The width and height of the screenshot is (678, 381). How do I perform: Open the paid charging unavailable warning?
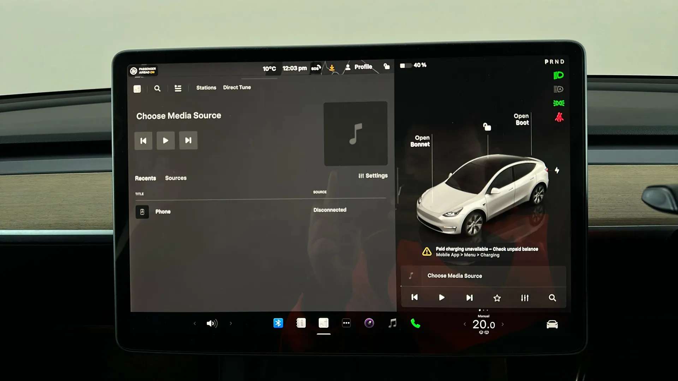point(480,252)
